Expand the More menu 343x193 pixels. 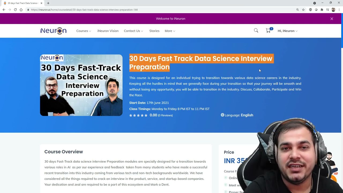170,31
